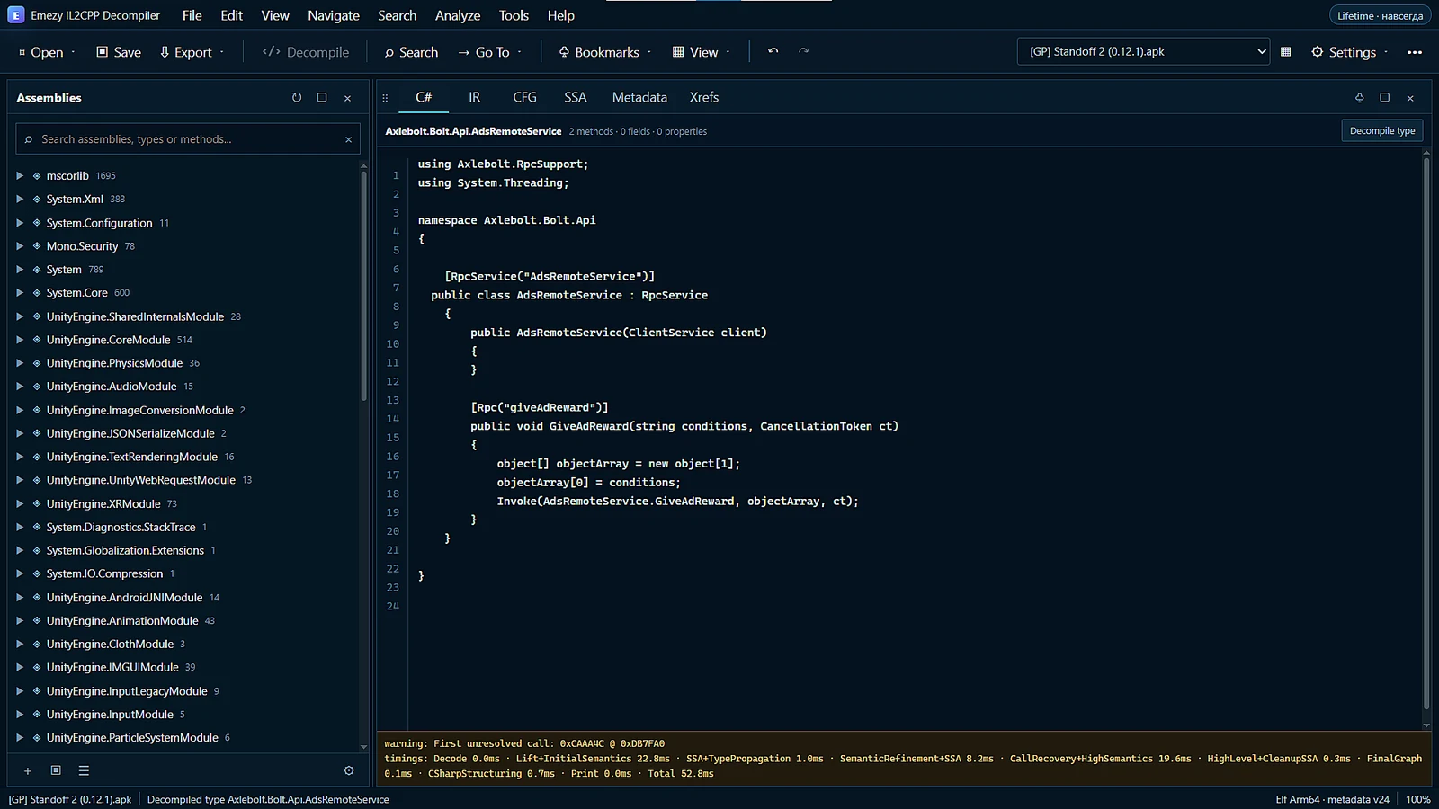Switch to the Xrefs tab
This screenshot has width=1439, height=809.
pyautogui.click(x=704, y=97)
